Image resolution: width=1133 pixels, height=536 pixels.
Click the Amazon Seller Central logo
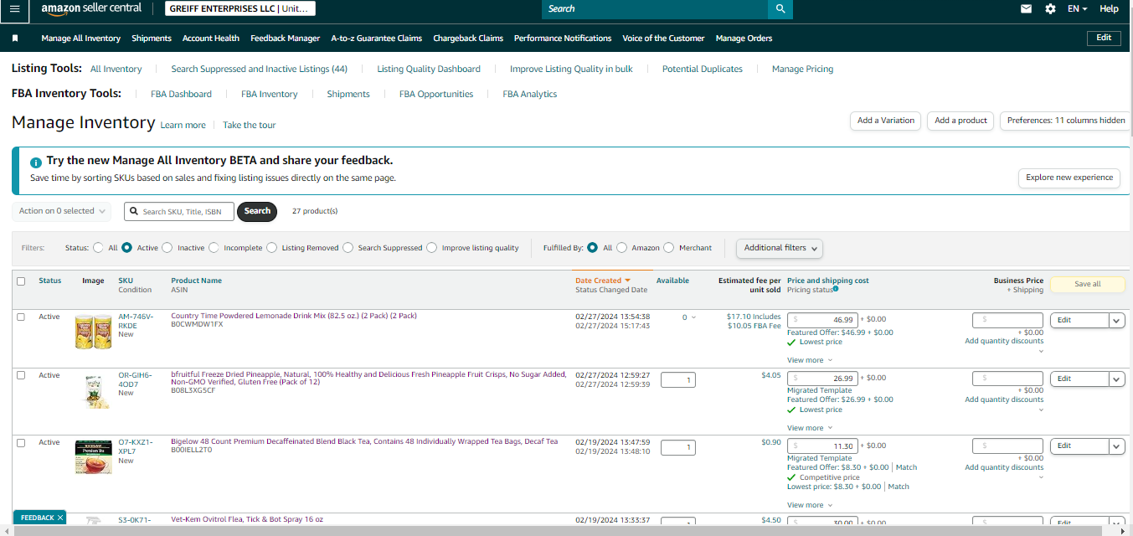click(x=91, y=8)
